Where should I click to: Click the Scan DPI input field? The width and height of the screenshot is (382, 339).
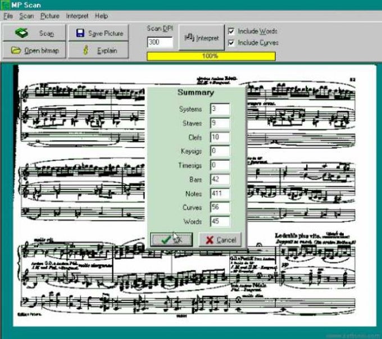pos(160,42)
